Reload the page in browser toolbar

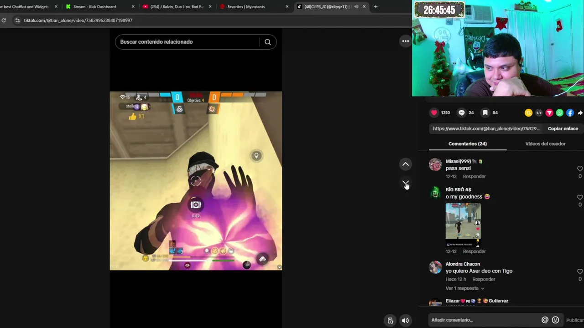4,20
